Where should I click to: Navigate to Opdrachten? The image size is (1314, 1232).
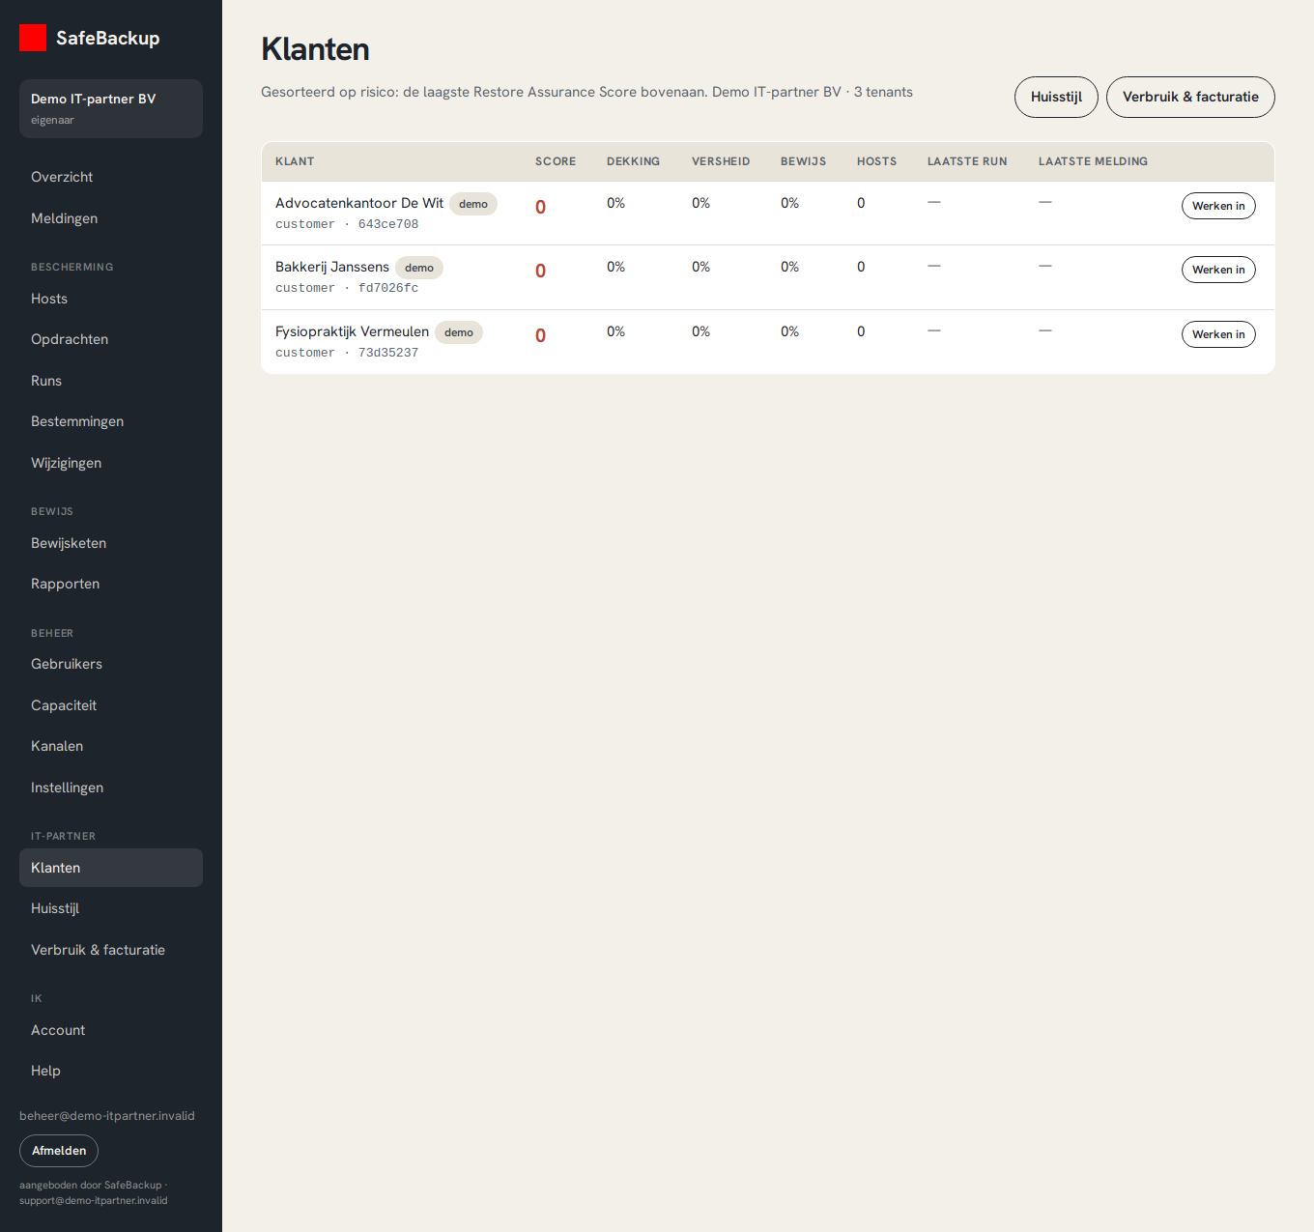point(111,339)
